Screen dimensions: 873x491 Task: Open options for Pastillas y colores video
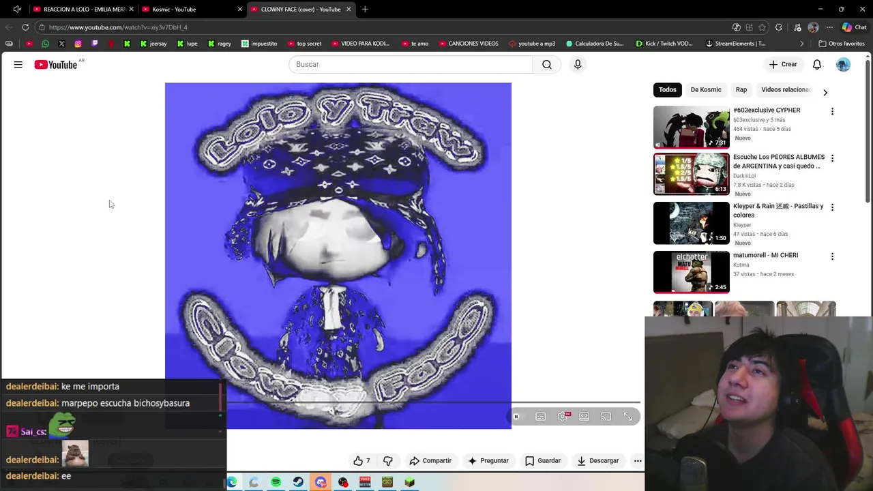pyautogui.click(x=832, y=207)
